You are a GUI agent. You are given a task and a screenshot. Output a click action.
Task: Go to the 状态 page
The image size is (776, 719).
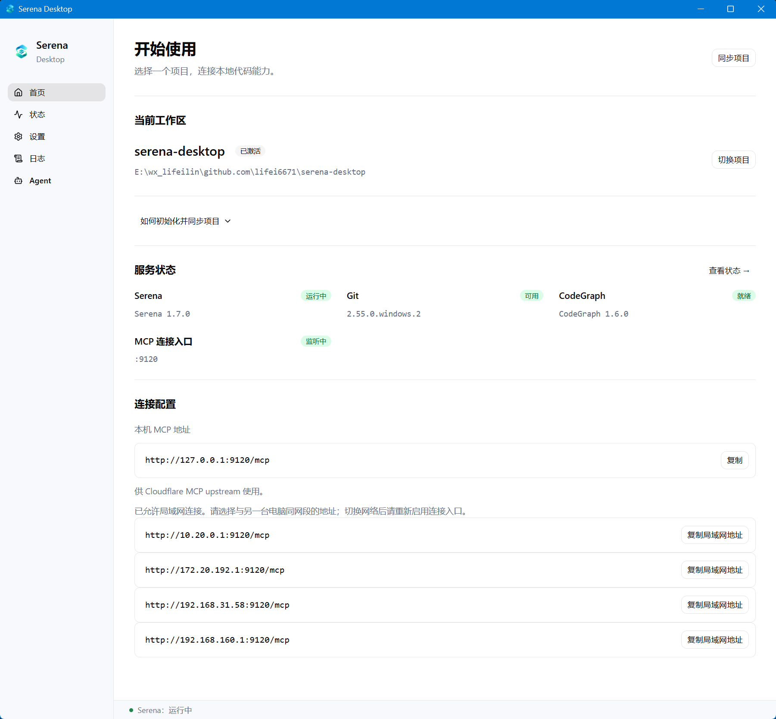tap(56, 114)
